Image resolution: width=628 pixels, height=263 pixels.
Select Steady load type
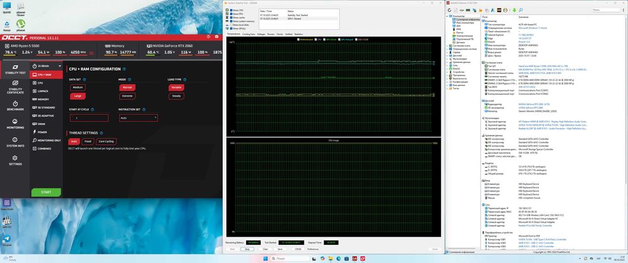[x=176, y=96]
